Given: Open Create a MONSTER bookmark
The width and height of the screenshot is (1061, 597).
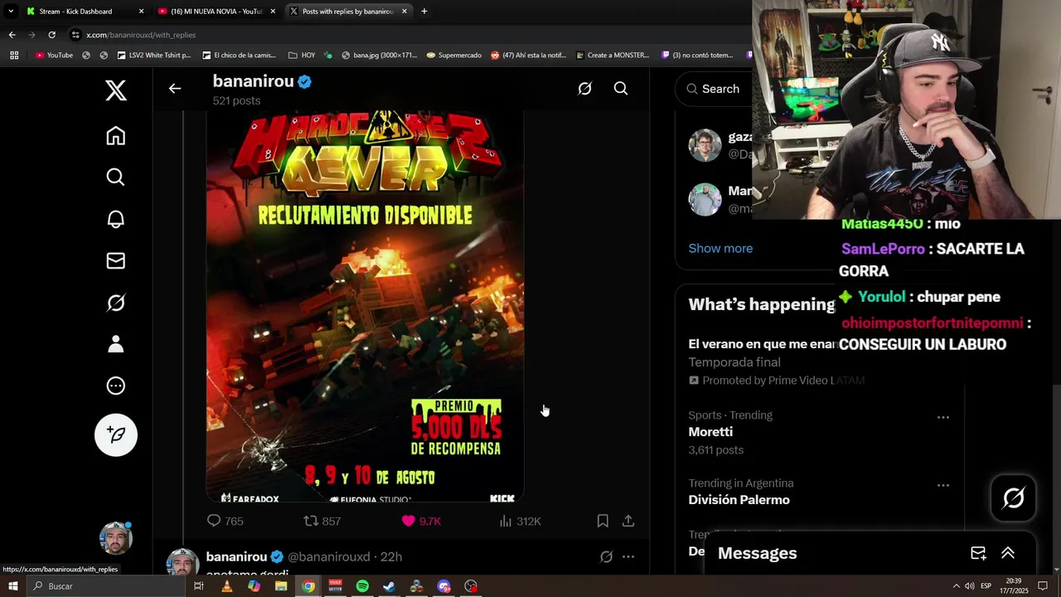Looking at the screenshot, I should tap(613, 56).
